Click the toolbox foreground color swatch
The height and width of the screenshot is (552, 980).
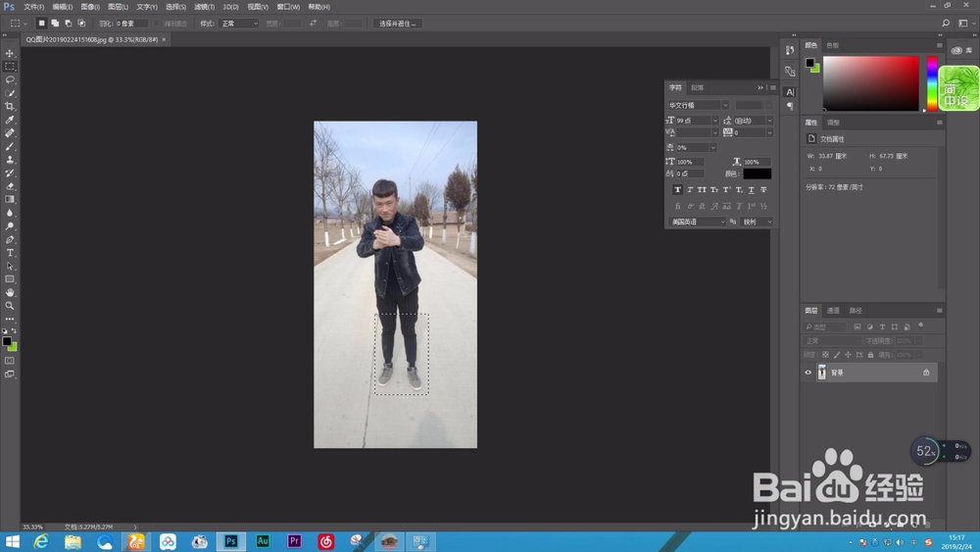coord(7,341)
